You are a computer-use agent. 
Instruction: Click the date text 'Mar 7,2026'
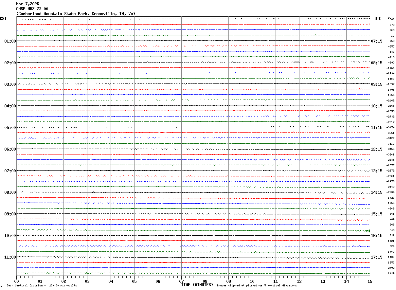click(27, 4)
